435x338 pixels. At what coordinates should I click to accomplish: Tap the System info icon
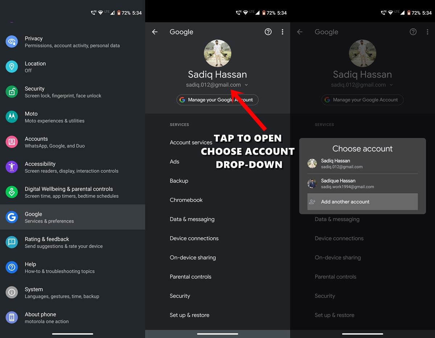[x=12, y=292]
